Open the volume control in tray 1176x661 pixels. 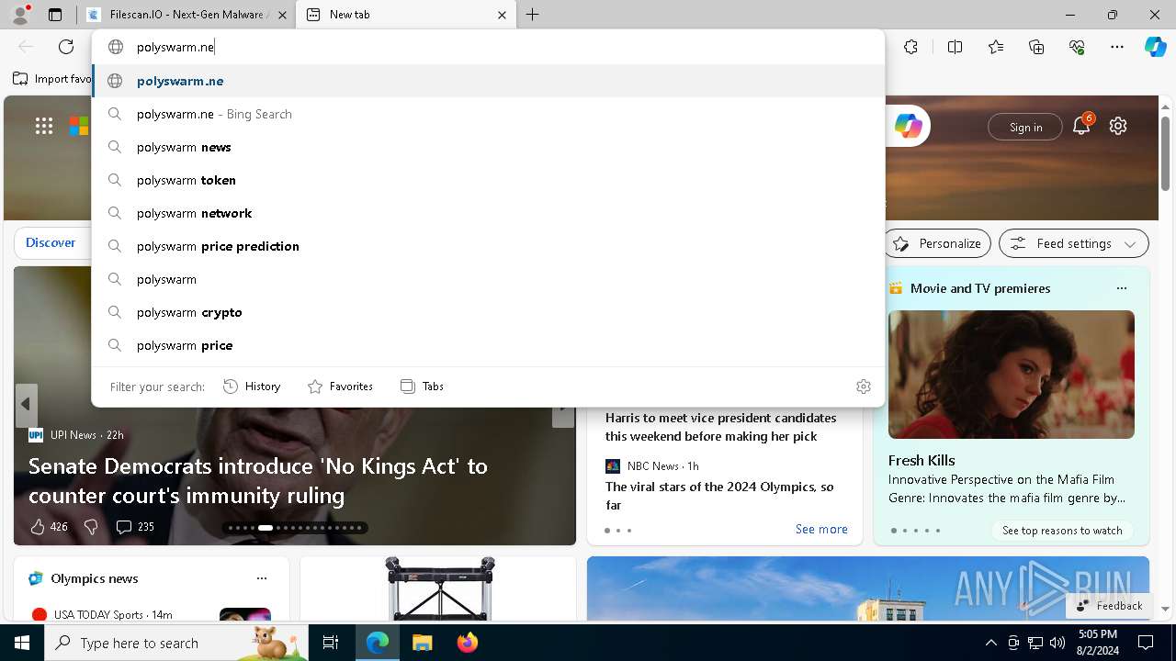[1057, 643]
